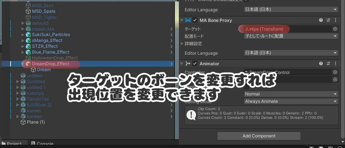This screenshot has width=345, height=148.
Task: Select TanukiTail in the hierarchy
Action: [38, 99]
